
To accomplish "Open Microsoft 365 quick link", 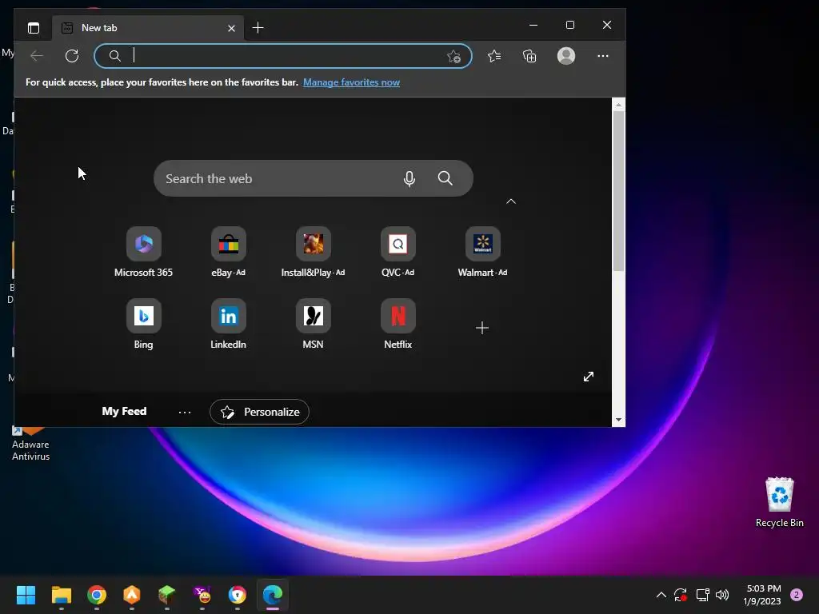I will click(x=144, y=253).
